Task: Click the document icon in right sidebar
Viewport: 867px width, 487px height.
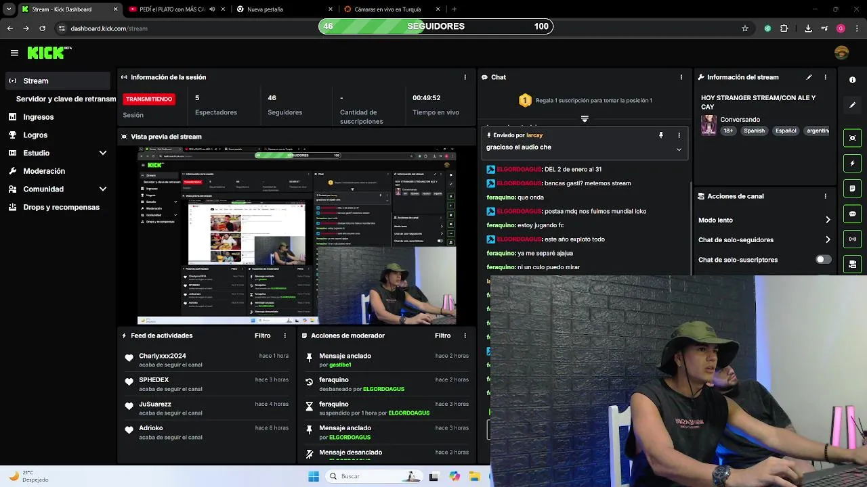Action: pyautogui.click(x=852, y=189)
